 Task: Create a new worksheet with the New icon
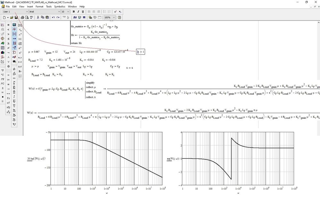point(4,17)
